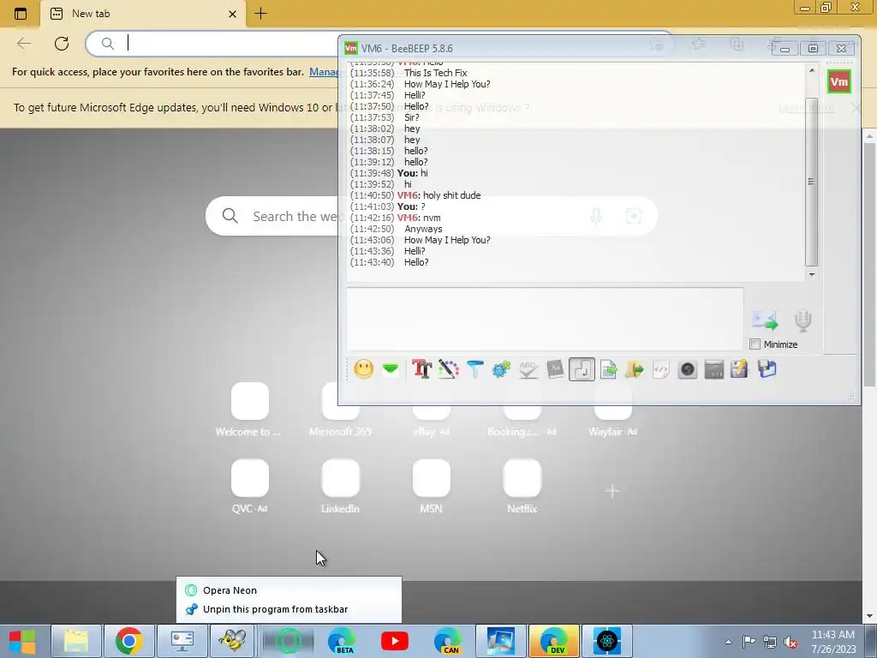This screenshot has height=658, width=877.
Task: Select the New tab tab
Action: (x=143, y=14)
